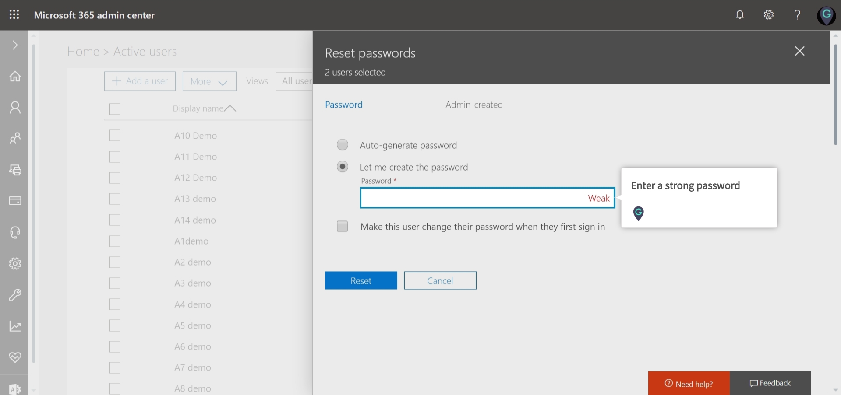The width and height of the screenshot is (841, 395).
Task: Open the Home dashboard from sidebar
Action: pyautogui.click(x=14, y=76)
